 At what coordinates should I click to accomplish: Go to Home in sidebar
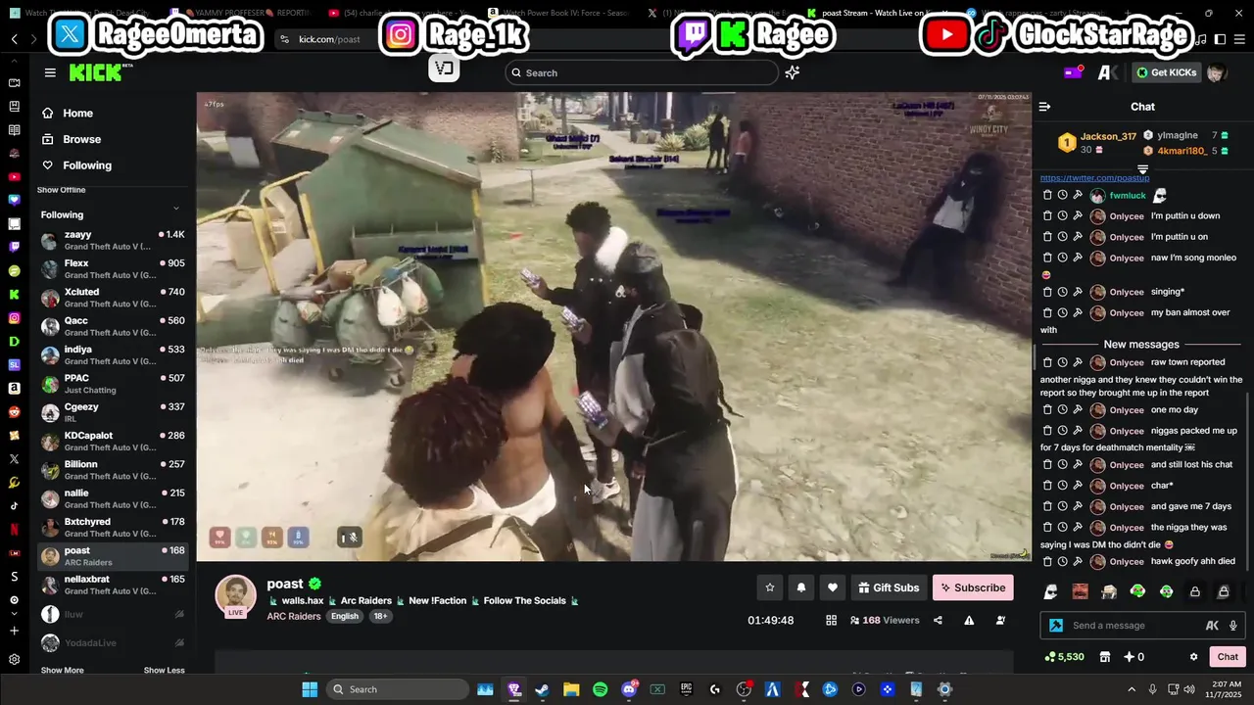pyautogui.click(x=77, y=114)
